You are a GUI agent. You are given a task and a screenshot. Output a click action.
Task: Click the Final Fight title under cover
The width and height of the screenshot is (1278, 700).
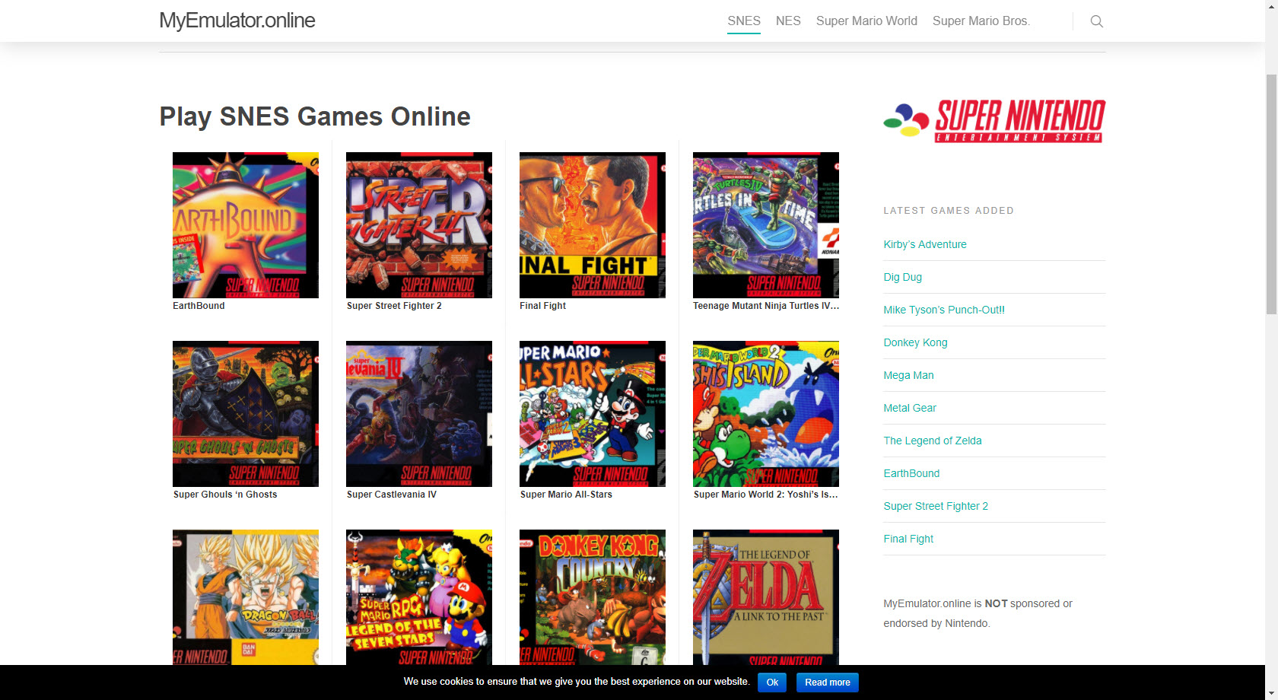[542, 306]
